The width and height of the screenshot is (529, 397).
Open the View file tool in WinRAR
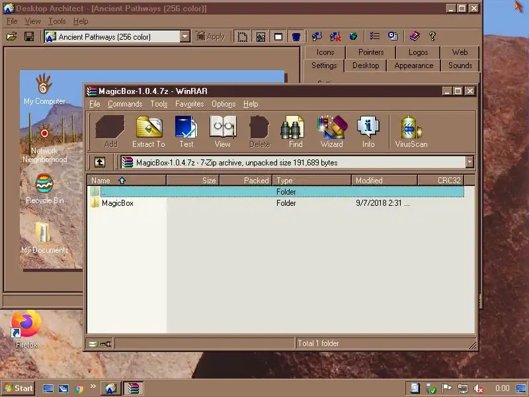tap(223, 132)
